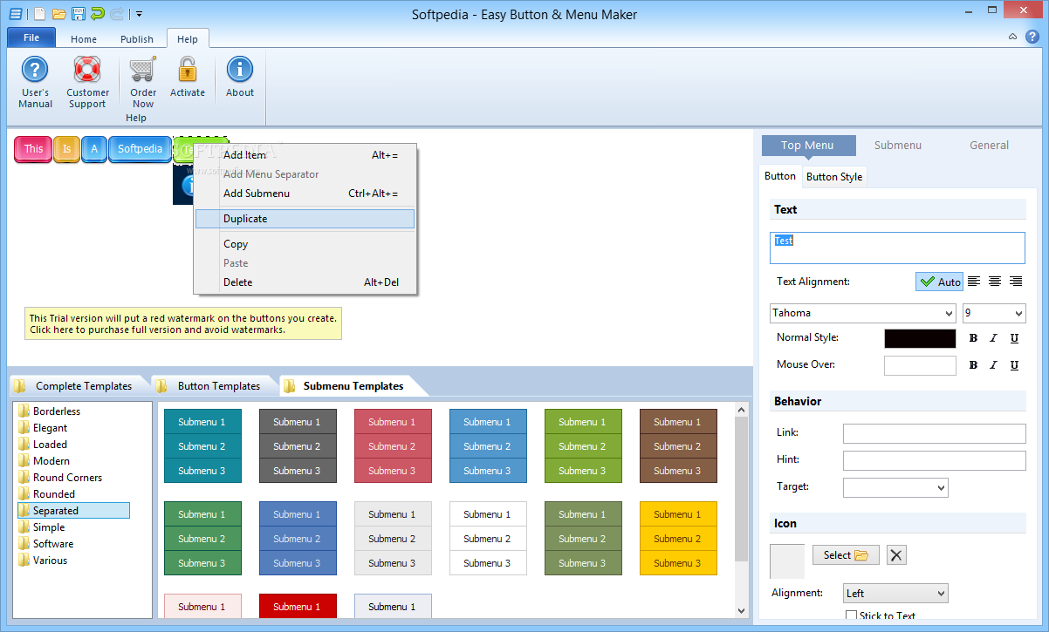Open the Button Style subtab
This screenshot has height=632, width=1049.
tap(833, 177)
